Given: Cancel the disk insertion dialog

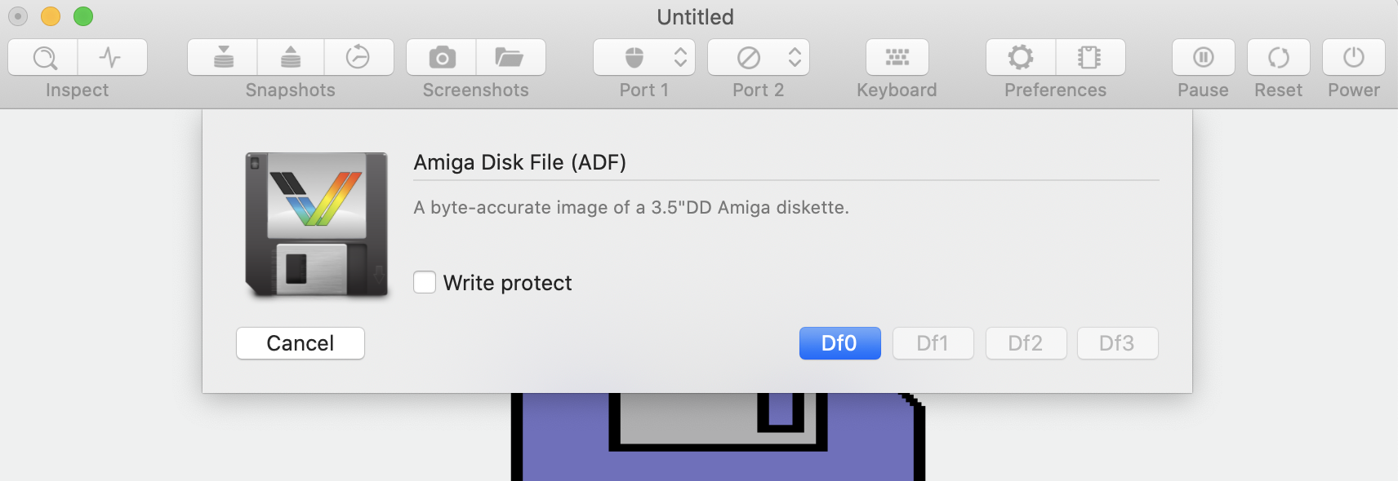Looking at the screenshot, I should 300,343.
